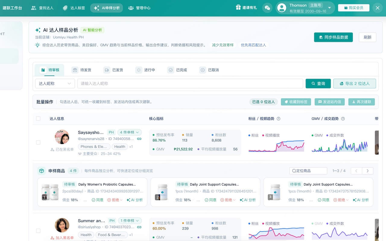The width and height of the screenshot is (386, 241).
Task: Click the 同步样品数据 button
Action: (333, 37)
